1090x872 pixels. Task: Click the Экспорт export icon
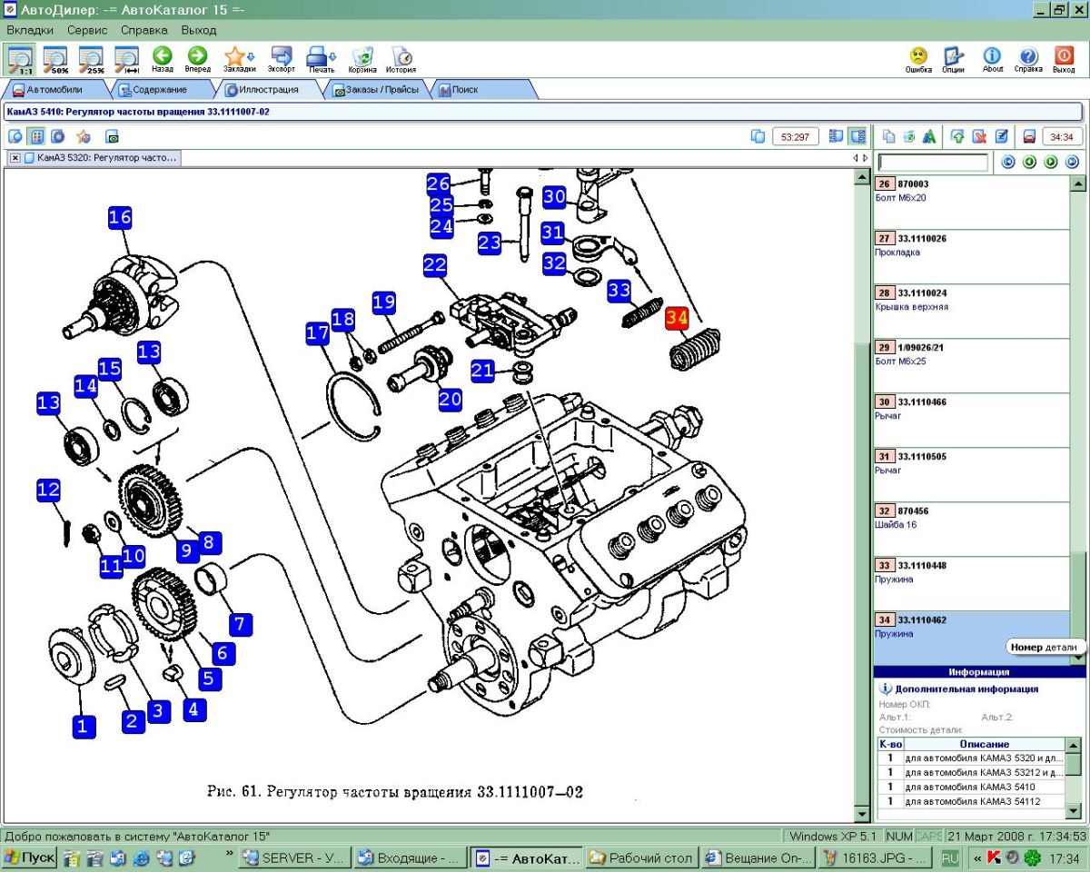(x=281, y=59)
